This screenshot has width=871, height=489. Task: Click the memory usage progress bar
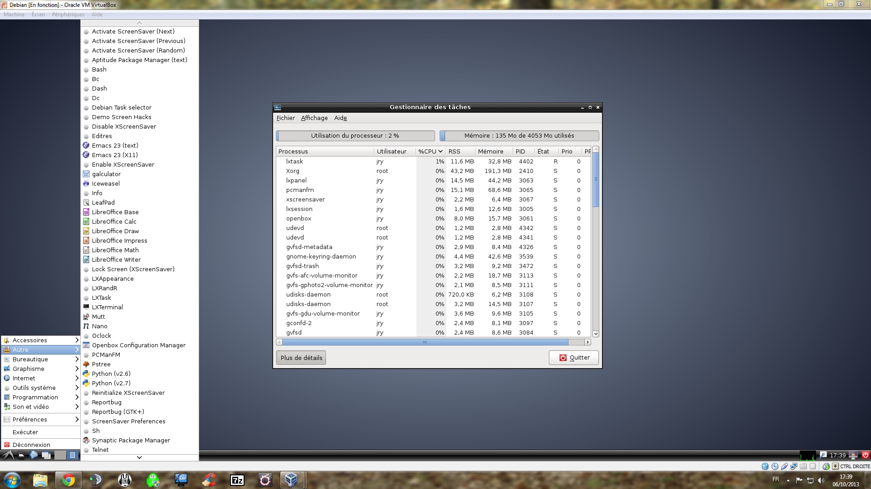coord(519,135)
